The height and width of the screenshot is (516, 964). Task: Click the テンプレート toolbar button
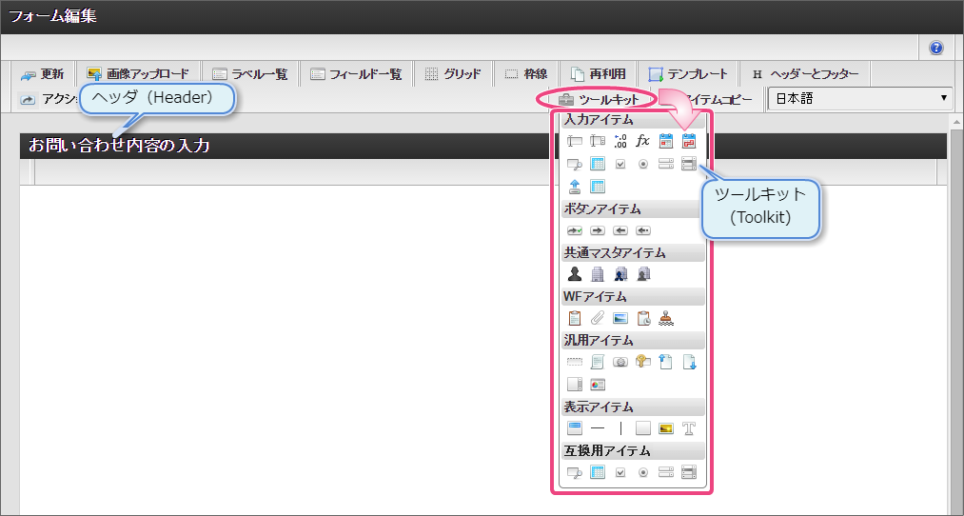(688, 74)
